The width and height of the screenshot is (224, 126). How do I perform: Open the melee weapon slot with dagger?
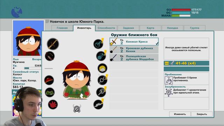53,44
